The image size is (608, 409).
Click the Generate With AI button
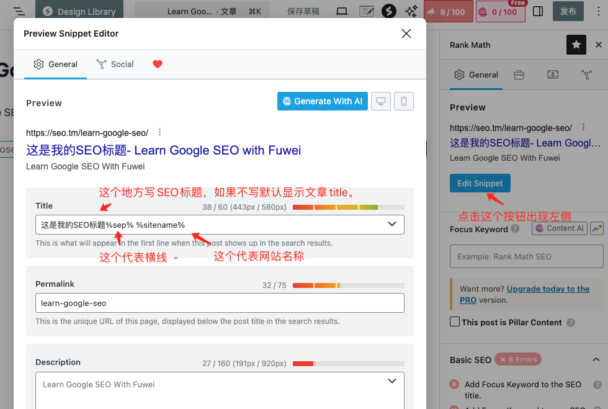click(x=322, y=101)
